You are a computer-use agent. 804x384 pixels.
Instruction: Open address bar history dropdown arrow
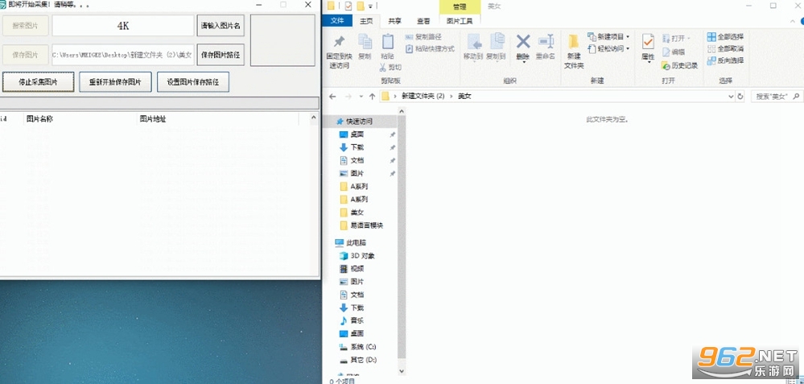point(731,97)
